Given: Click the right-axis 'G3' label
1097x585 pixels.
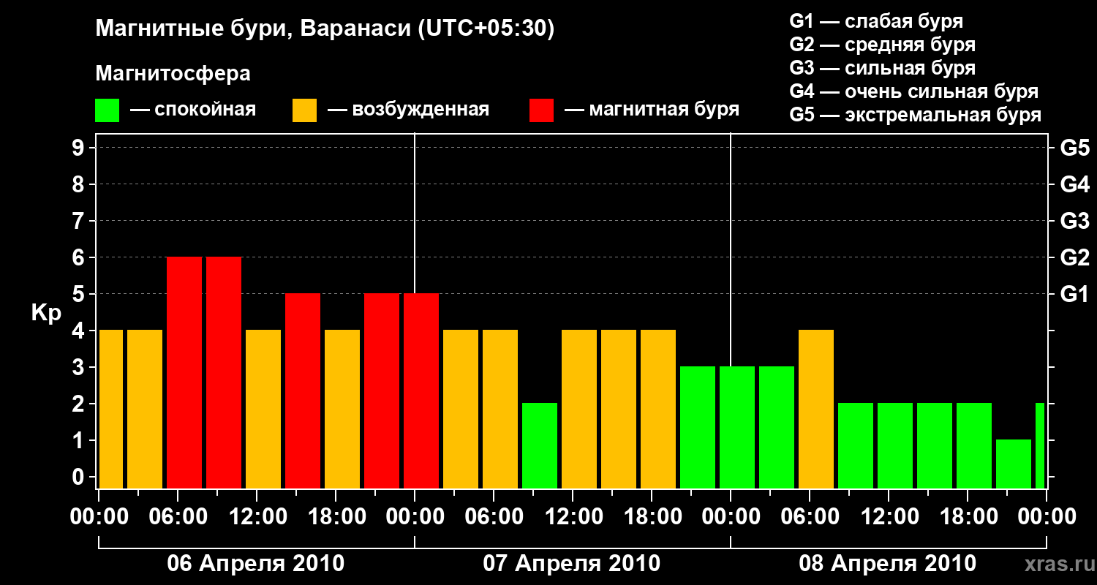Looking at the screenshot, I should tap(1075, 221).
